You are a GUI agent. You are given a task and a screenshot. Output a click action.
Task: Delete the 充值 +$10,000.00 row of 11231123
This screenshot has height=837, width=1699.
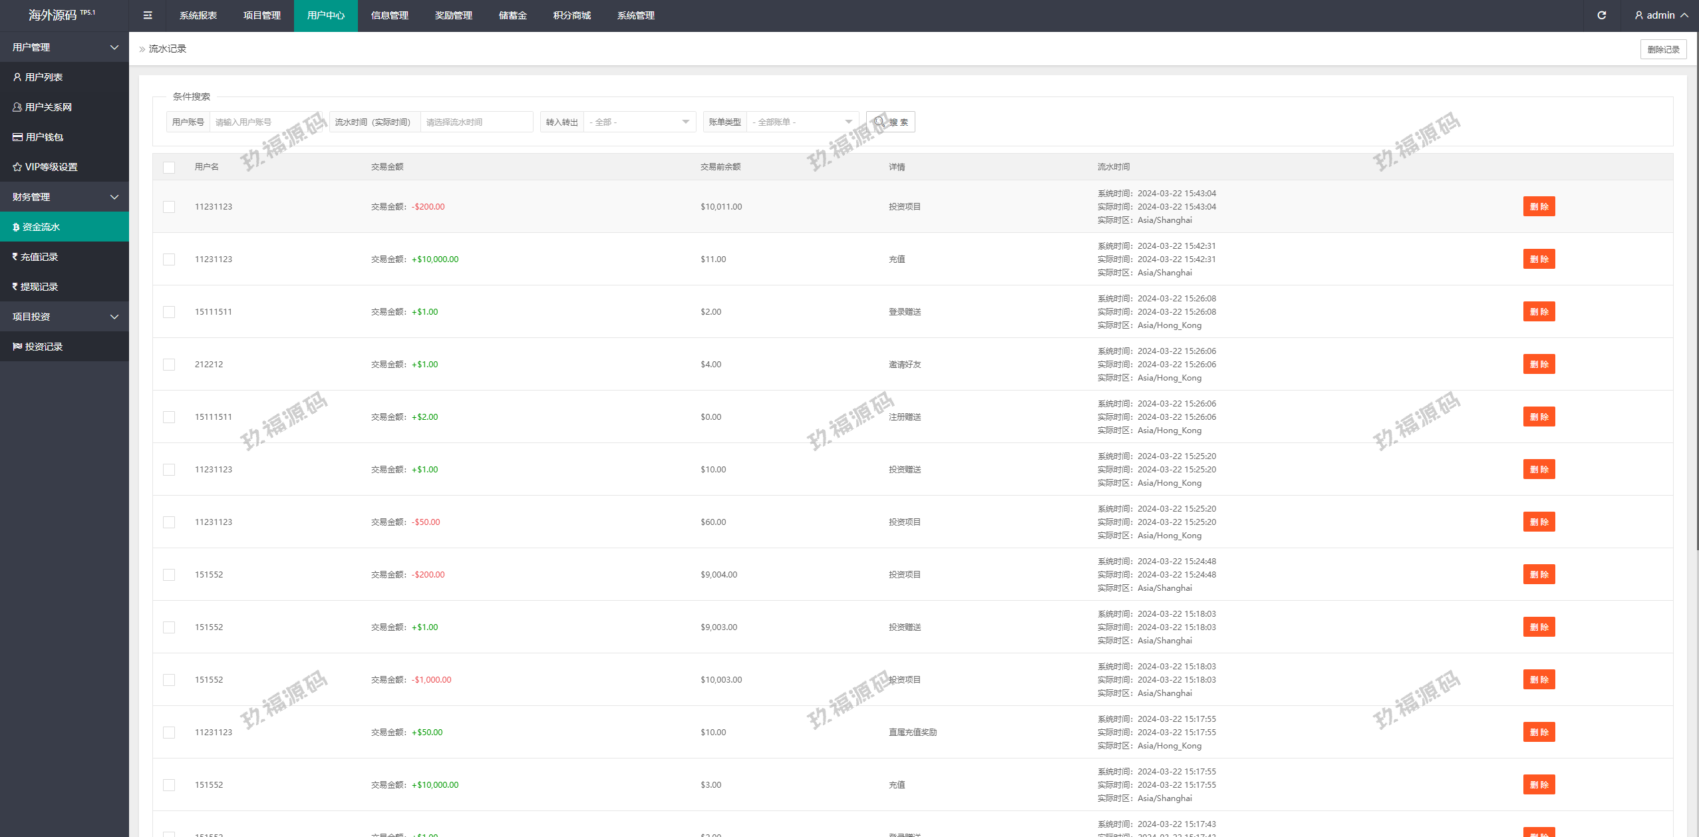pyautogui.click(x=1538, y=259)
